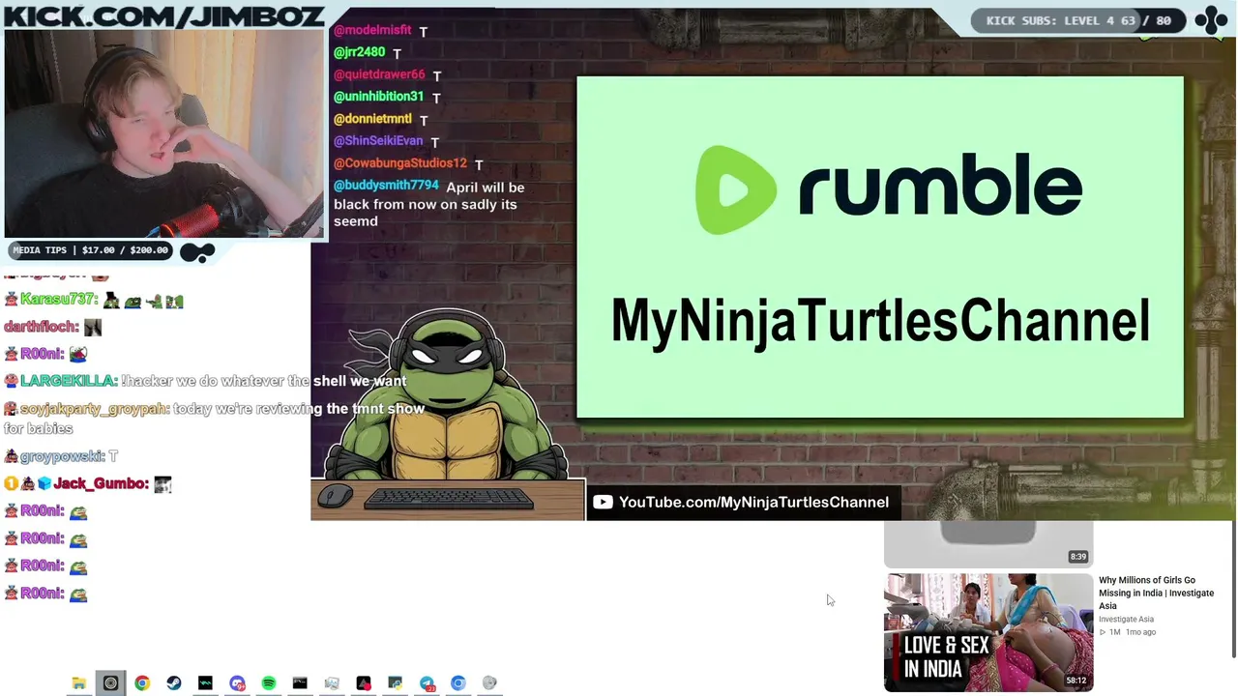Click the YouTube logo beside the channel URL
The height and width of the screenshot is (696, 1238).
603,502
